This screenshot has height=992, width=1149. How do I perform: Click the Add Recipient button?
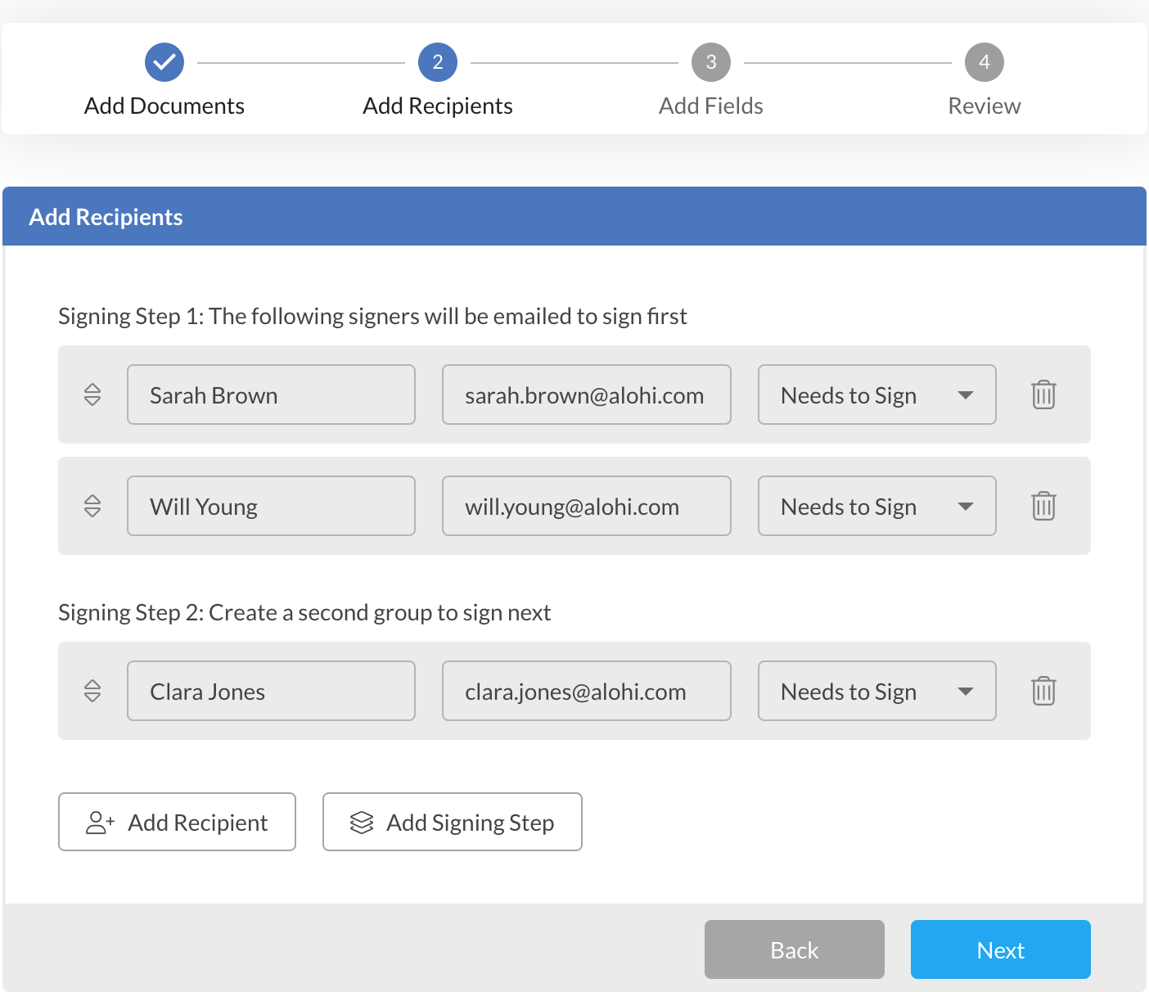(x=177, y=822)
